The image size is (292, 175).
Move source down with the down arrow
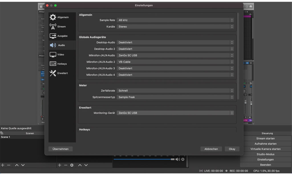pyautogui.click(x=86, y=165)
